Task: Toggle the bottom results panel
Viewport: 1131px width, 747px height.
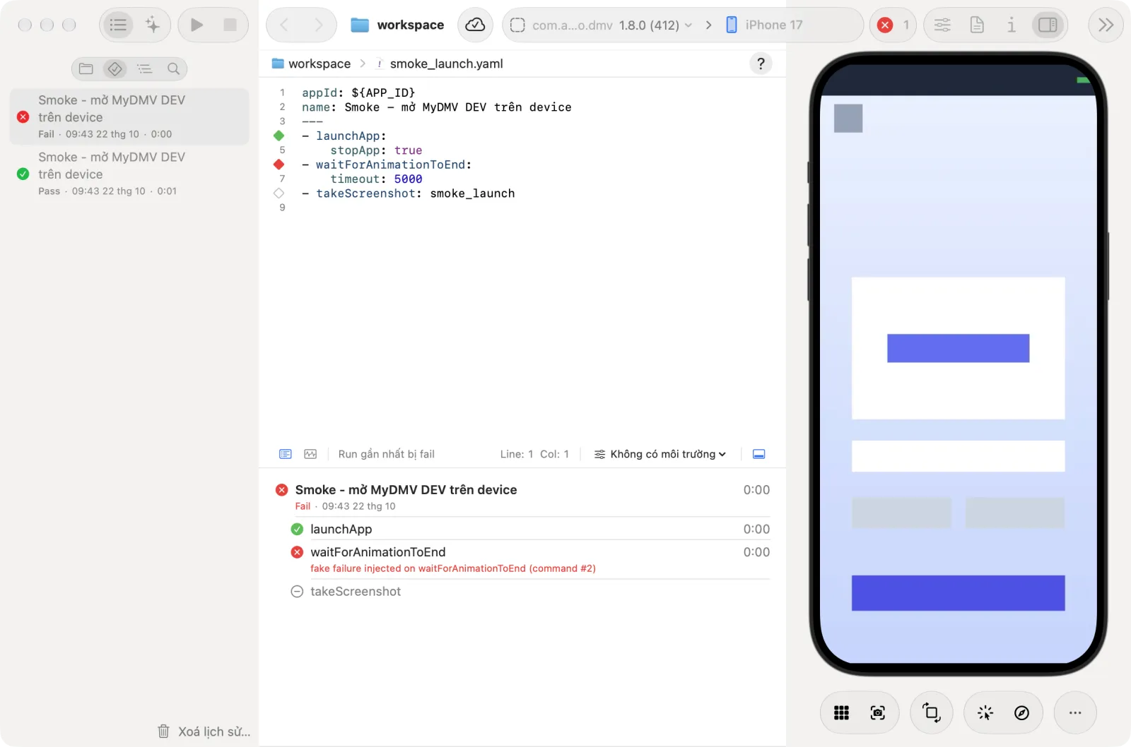Action: click(758, 454)
